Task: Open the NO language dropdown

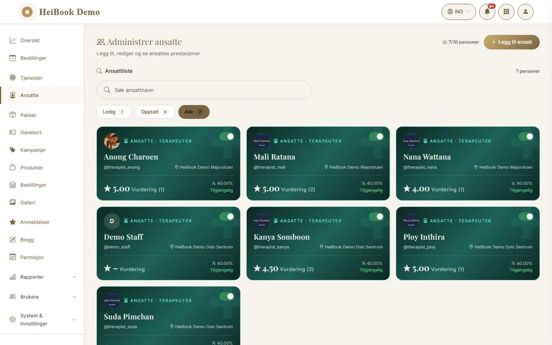Action: (x=459, y=12)
